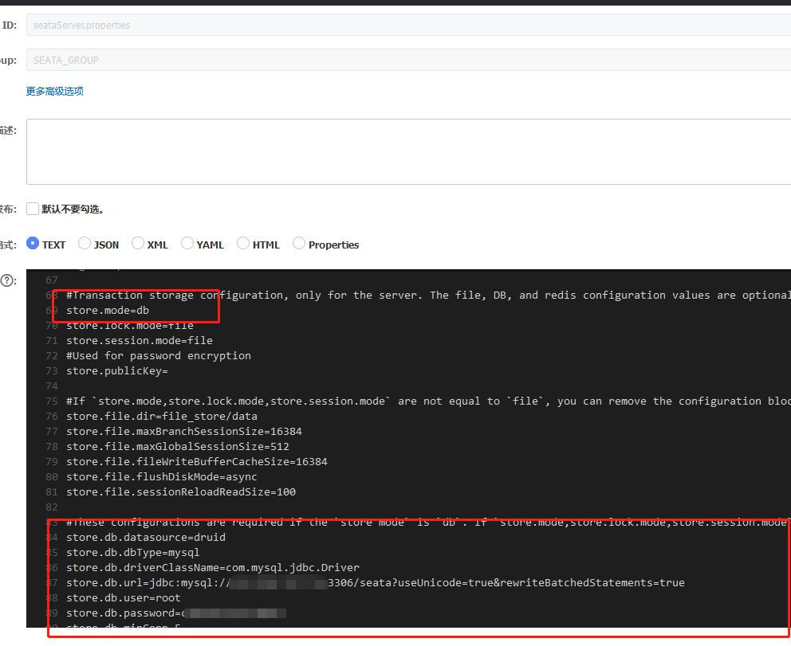Select the XML format radio button
This screenshot has width=791, height=646.
coord(138,244)
